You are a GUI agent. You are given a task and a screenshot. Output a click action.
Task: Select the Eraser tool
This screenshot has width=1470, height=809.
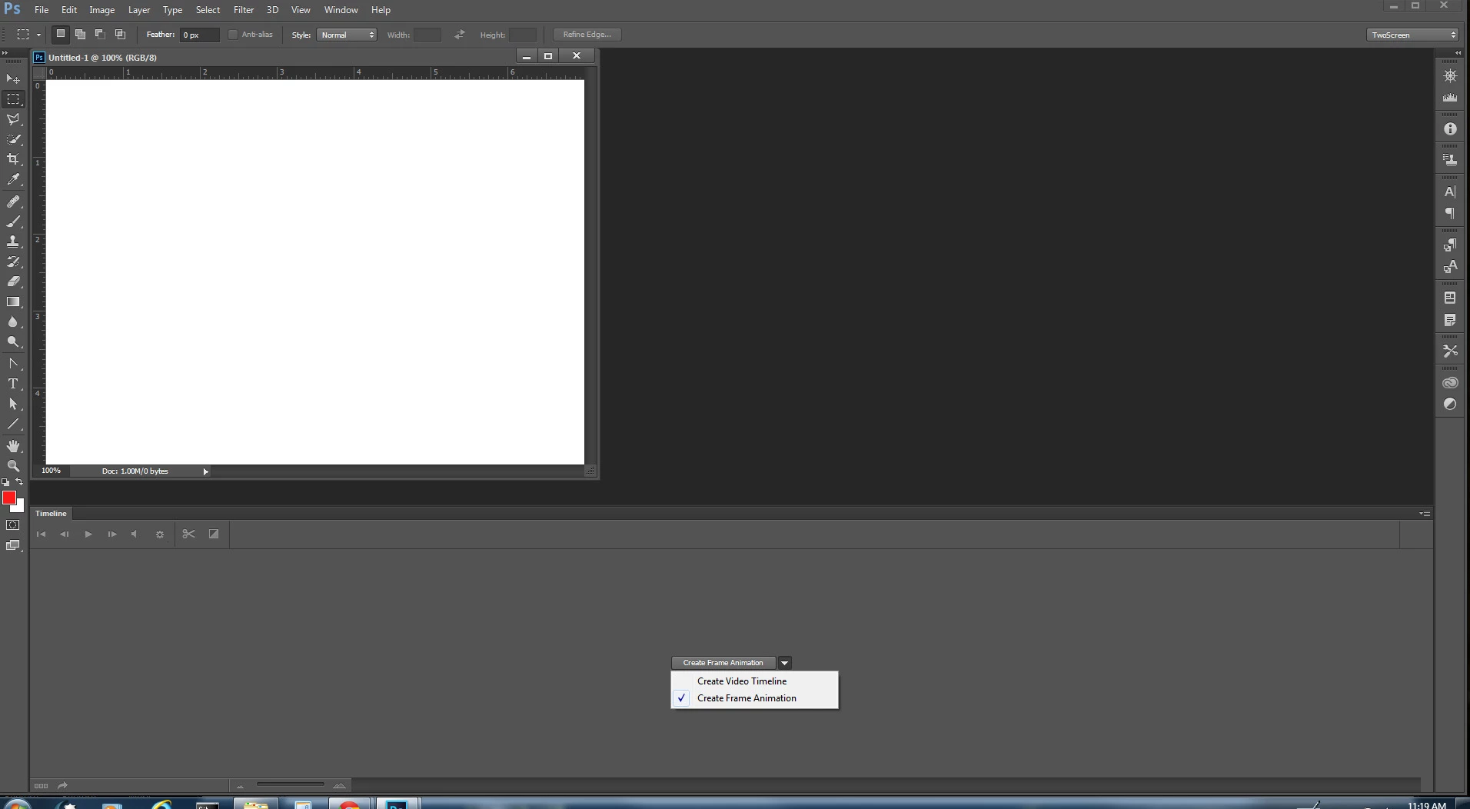[x=13, y=281]
